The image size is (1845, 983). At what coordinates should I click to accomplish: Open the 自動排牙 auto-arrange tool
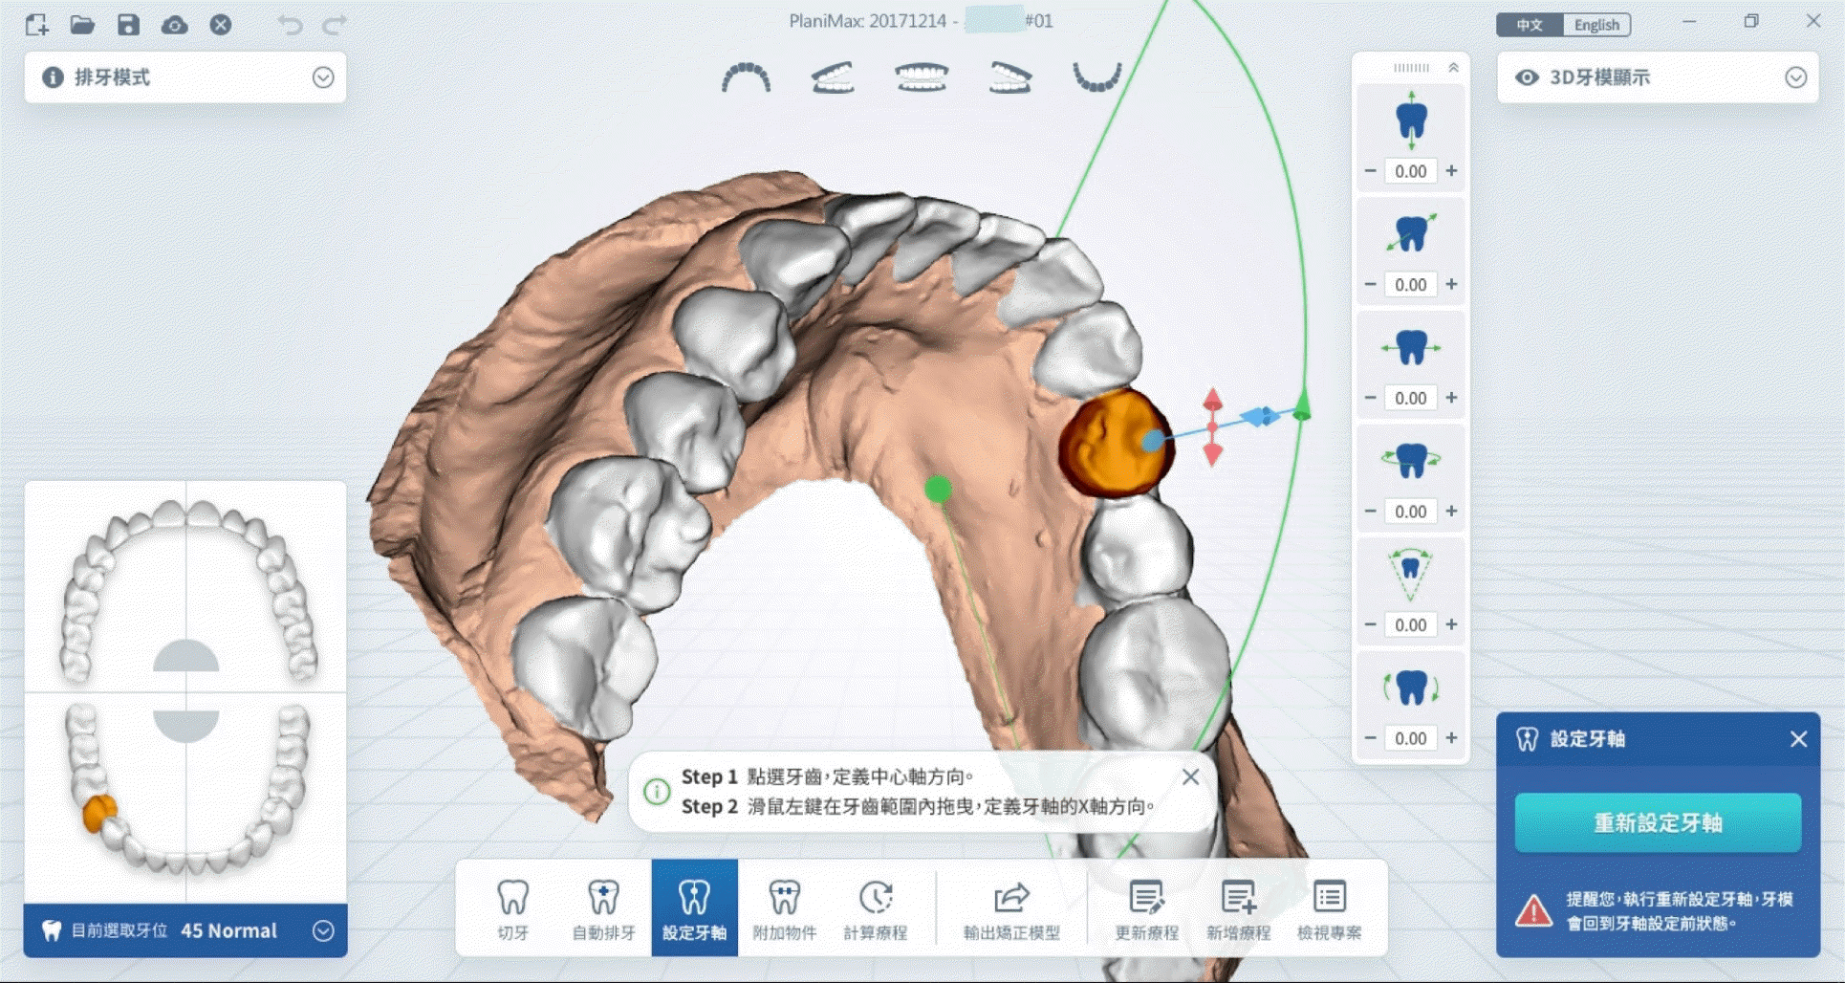tap(603, 907)
